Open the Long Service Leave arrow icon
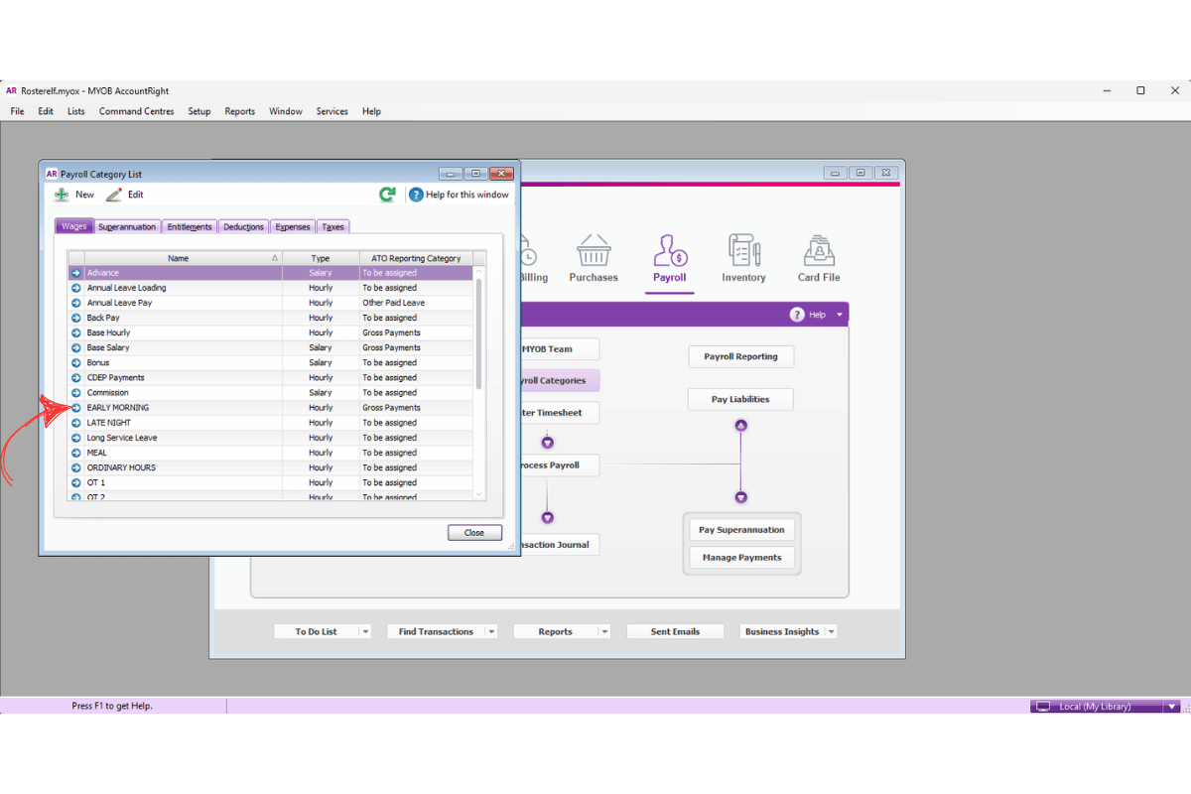 pyautogui.click(x=76, y=437)
